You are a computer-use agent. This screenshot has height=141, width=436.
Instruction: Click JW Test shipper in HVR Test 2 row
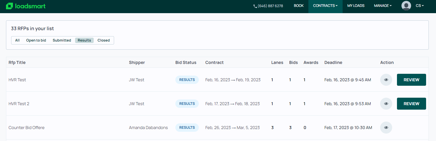137,104
